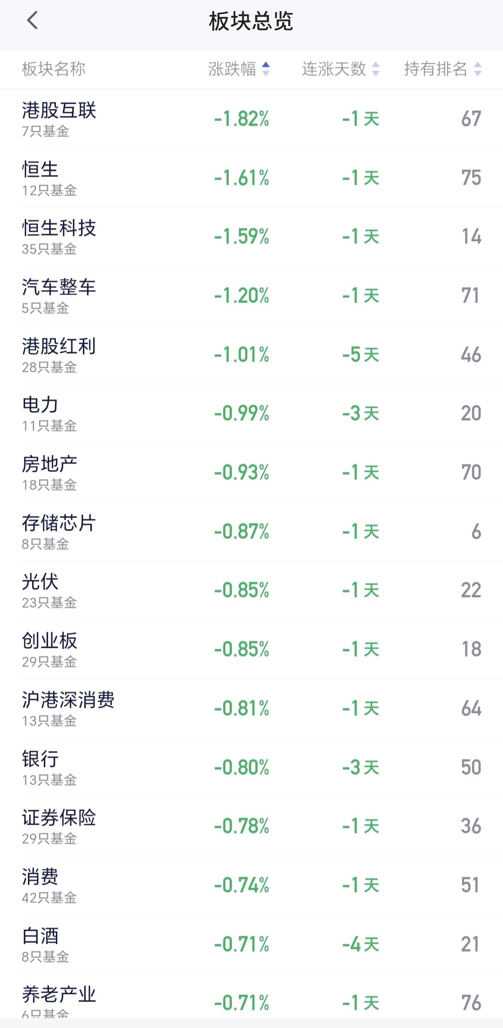Sort by 持有排名 arrow icon

477,69
